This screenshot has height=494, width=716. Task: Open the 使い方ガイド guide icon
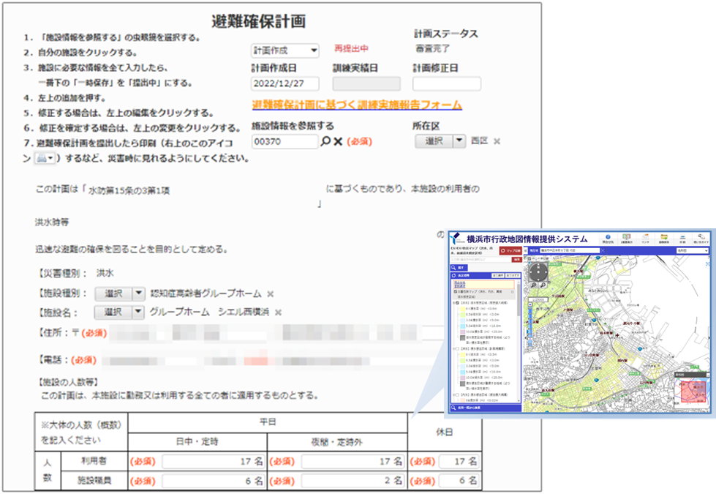701,238
